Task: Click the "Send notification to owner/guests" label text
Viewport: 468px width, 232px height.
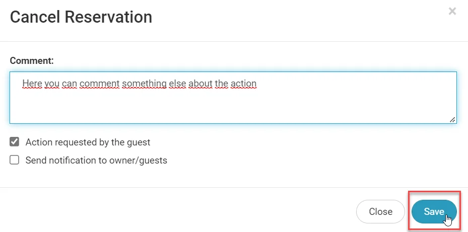Action: pyautogui.click(x=96, y=161)
